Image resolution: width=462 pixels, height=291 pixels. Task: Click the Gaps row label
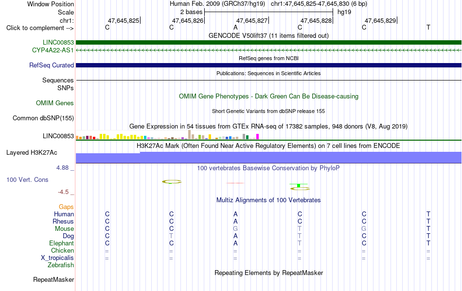pyautogui.click(x=66, y=207)
